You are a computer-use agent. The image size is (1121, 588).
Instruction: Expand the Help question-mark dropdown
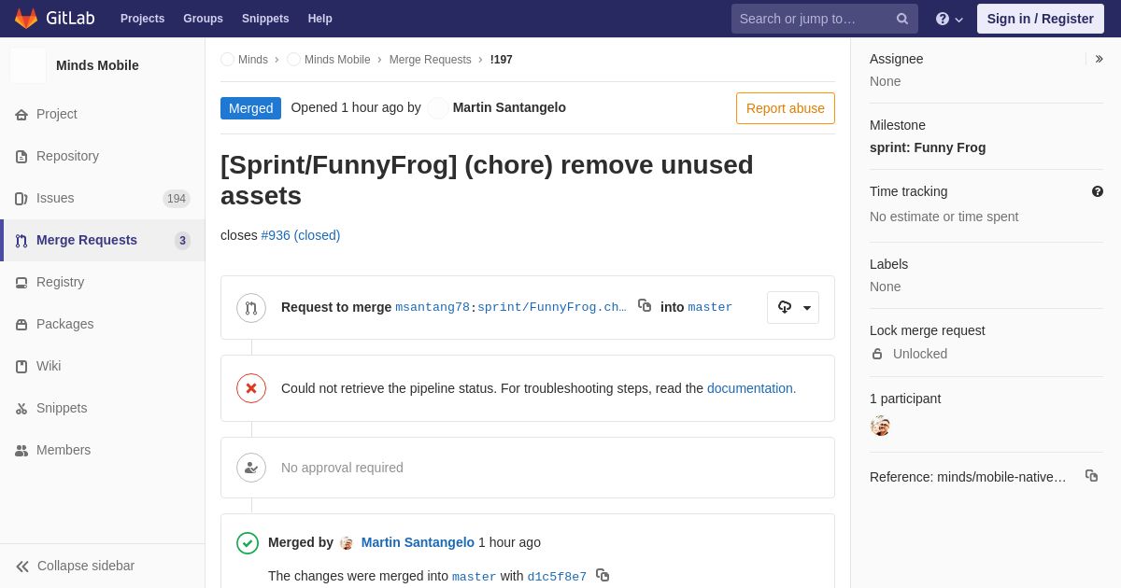(949, 19)
